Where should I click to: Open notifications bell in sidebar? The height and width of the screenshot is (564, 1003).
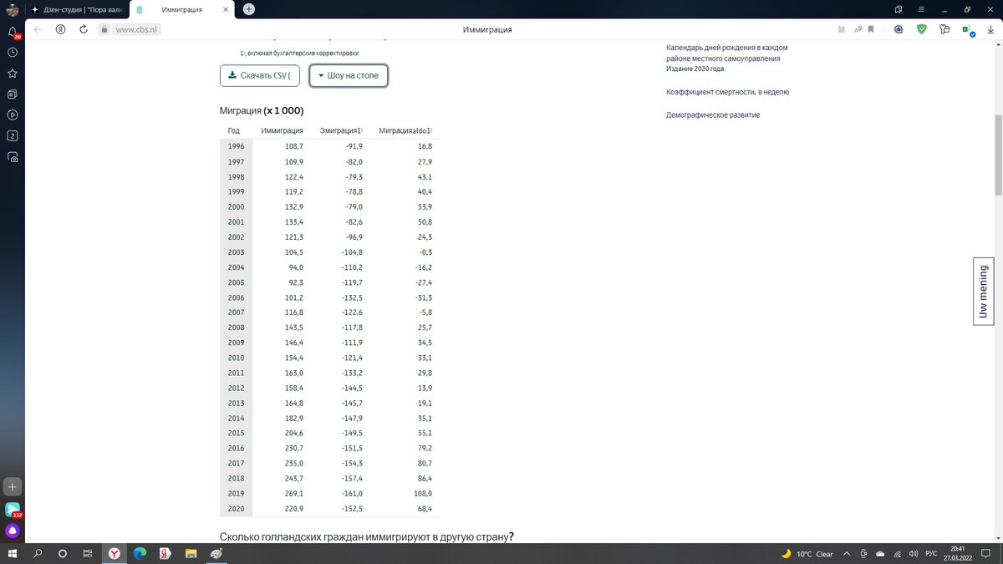(13, 32)
